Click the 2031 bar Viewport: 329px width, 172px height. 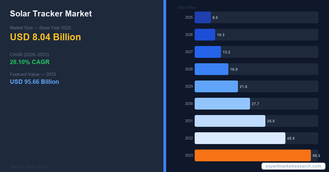[x=230, y=121]
